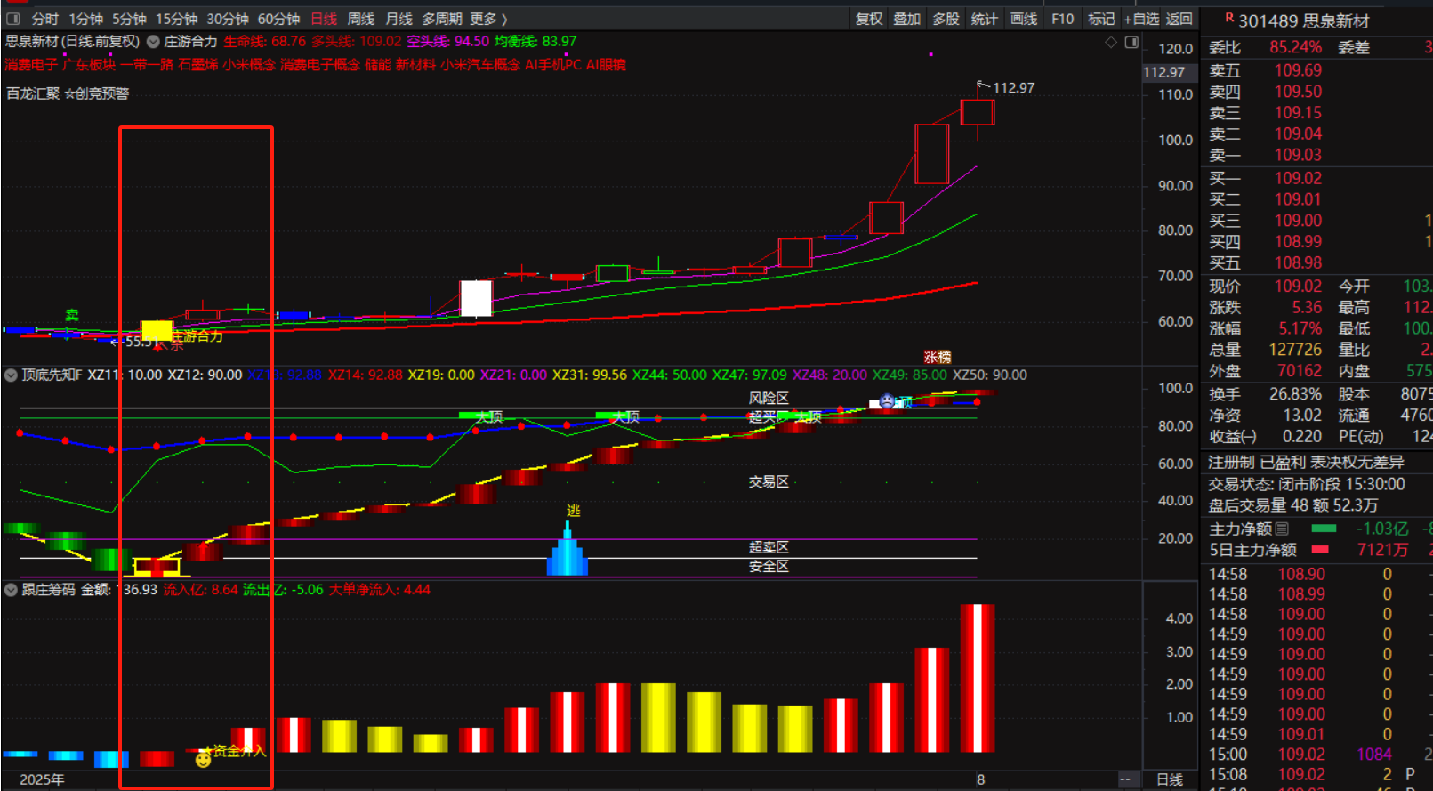
Task: Expand the 庄游合力 indicator dropdown
Action: coord(153,42)
